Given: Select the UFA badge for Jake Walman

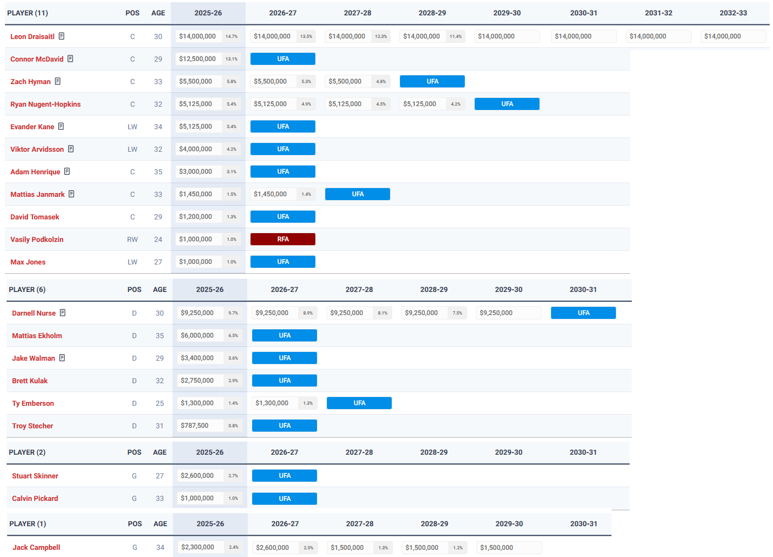Looking at the screenshot, I should tap(285, 358).
